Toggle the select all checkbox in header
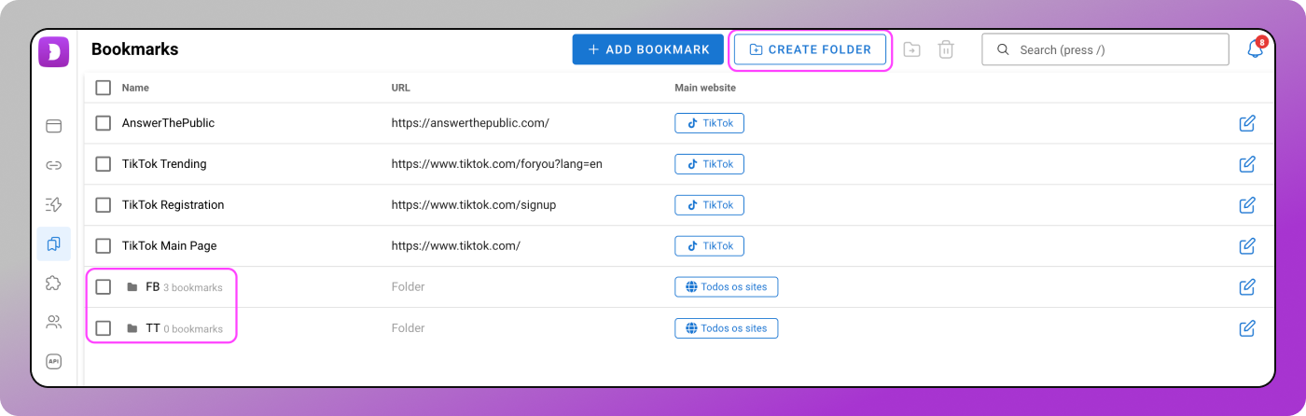The width and height of the screenshot is (1306, 416). click(x=104, y=88)
